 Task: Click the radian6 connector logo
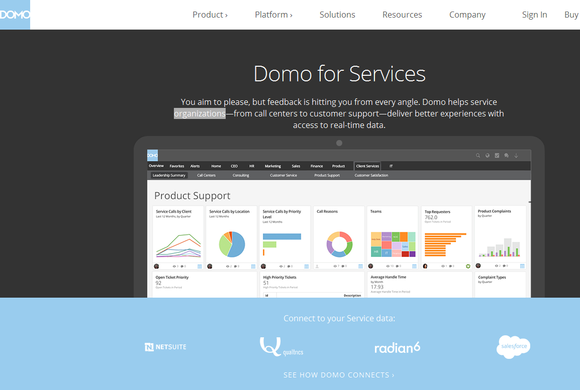(397, 347)
